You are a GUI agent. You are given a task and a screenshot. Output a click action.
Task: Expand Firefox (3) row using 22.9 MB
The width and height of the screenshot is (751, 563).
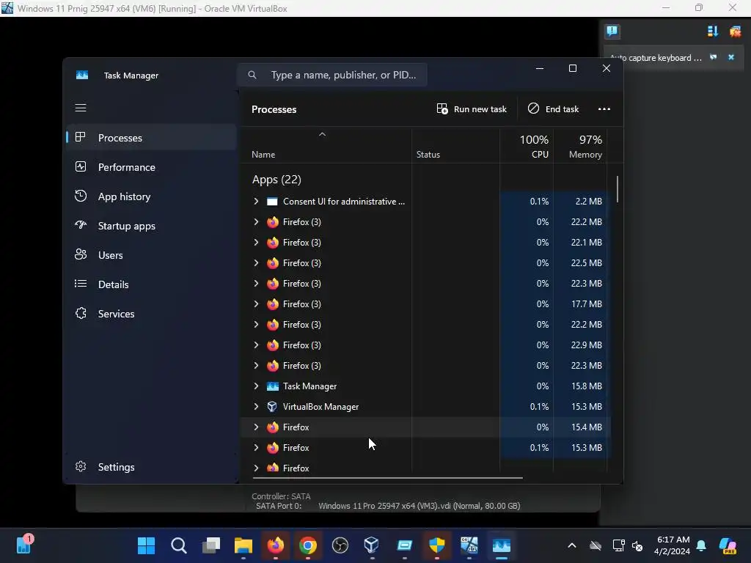[x=256, y=345]
